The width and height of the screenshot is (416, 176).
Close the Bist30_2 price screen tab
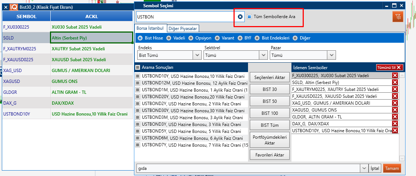point(5,7)
